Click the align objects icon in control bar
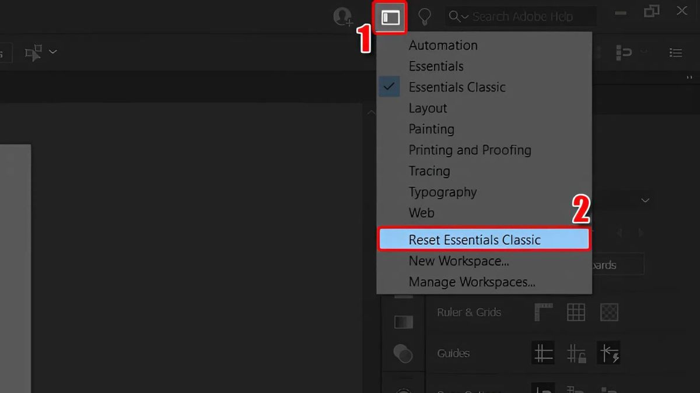The width and height of the screenshot is (700, 393). pos(624,53)
